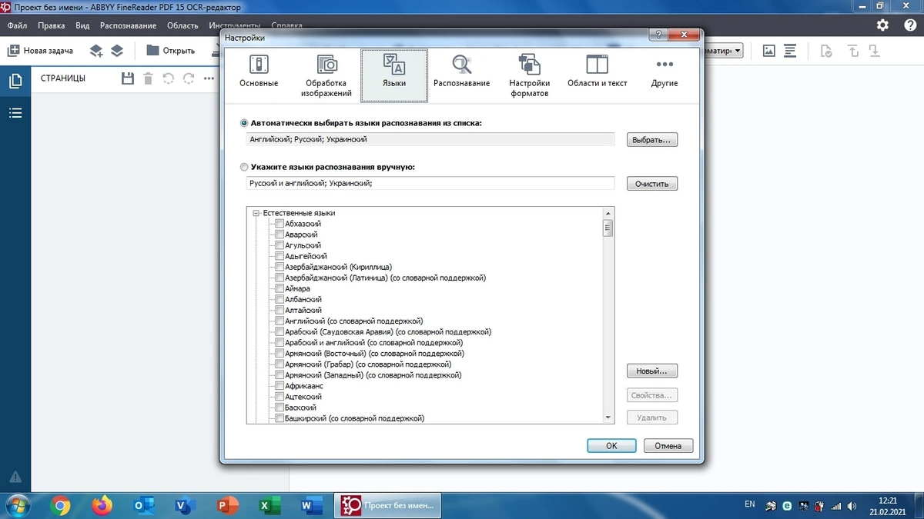Screen dimensions: 924x519
Task: Open Google Chrome from the taskbar
Action: 60,505
